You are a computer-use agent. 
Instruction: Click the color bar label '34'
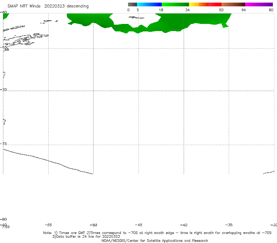pyautogui.click(x=188, y=10)
